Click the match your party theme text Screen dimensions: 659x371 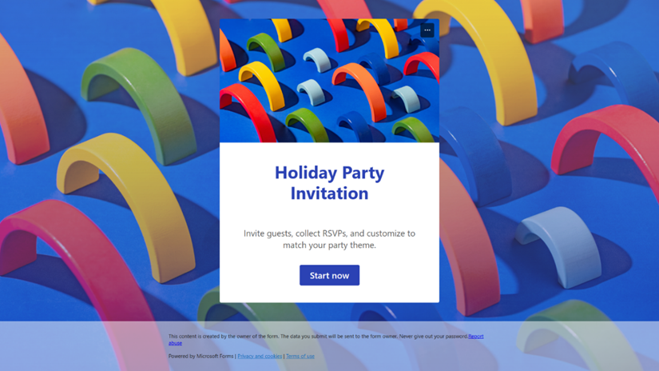[x=329, y=245]
